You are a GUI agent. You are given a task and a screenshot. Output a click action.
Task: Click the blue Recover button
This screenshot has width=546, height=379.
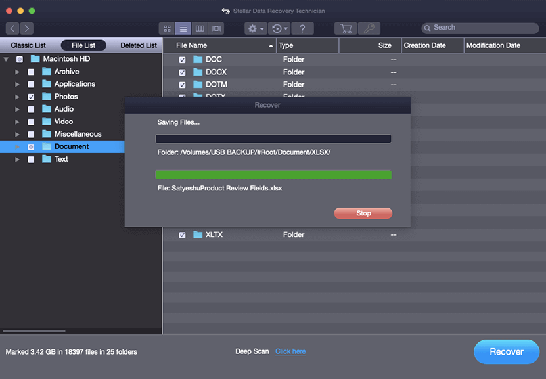click(x=507, y=352)
